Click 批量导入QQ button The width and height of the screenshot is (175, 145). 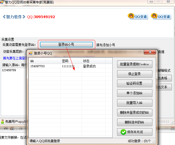(x=134, y=103)
